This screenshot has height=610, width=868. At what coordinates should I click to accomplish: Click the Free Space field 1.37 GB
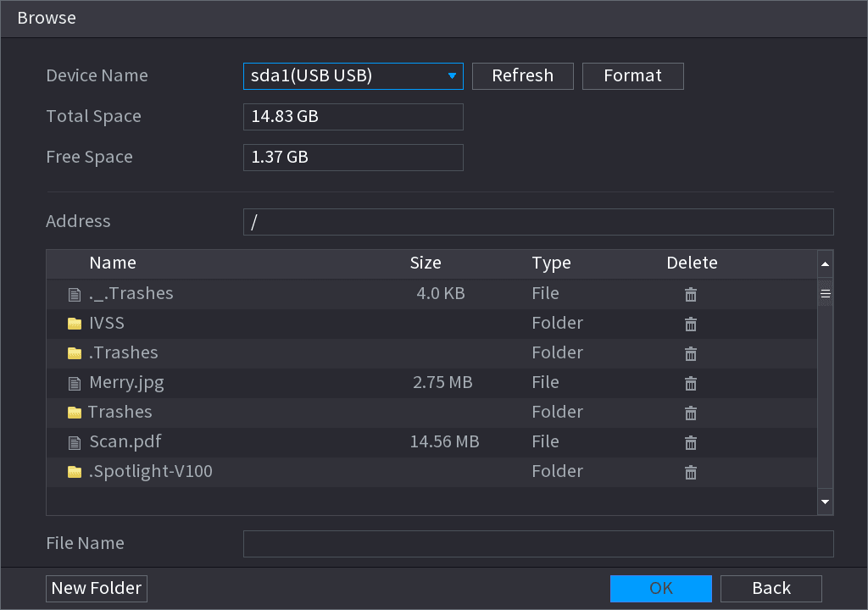click(x=353, y=158)
